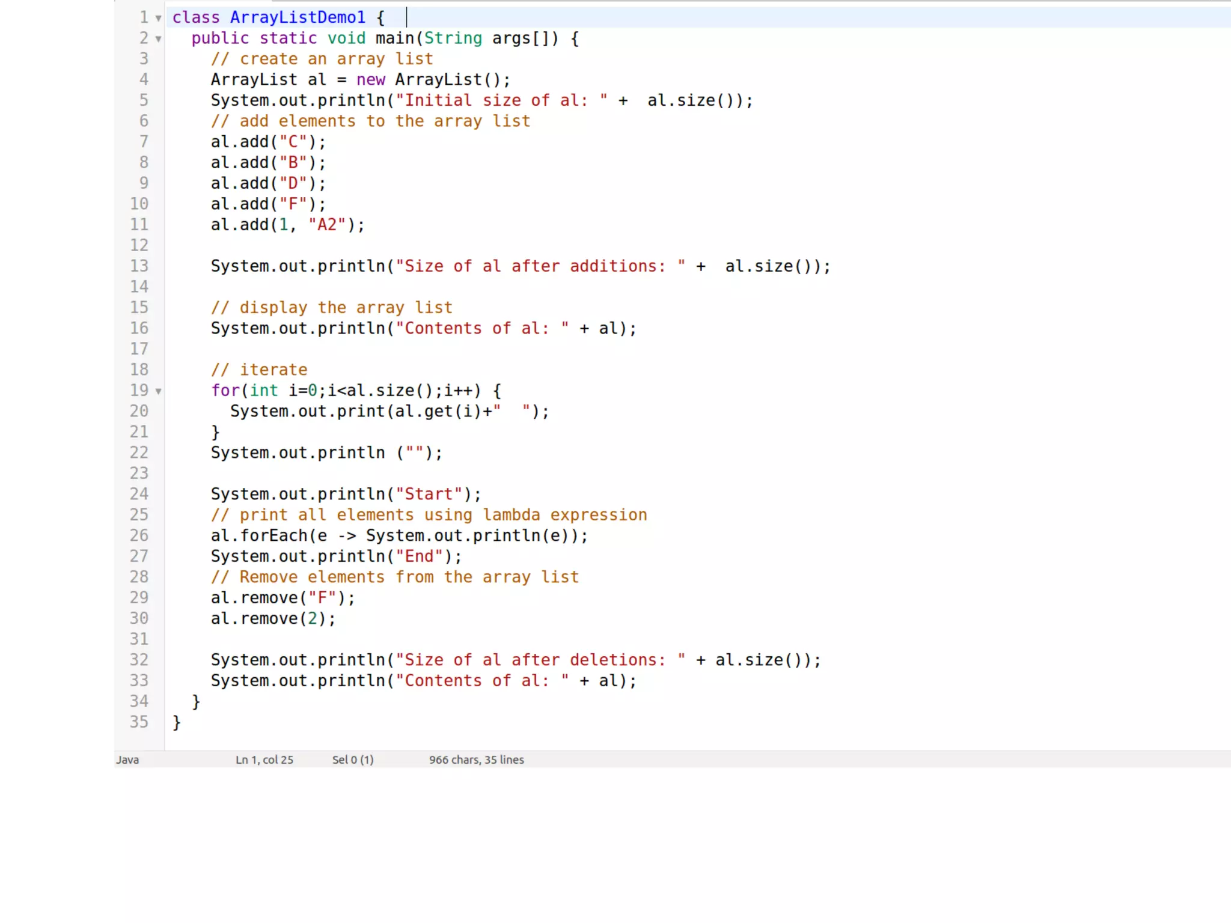1231x923 pixels.
Task: Place cursor in '// create an array list' comment
Action: tap(322, 59)
